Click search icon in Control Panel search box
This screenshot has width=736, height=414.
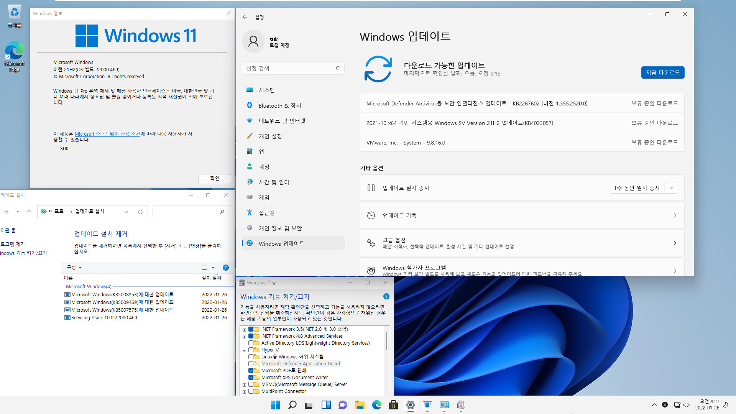coord(222,212)
